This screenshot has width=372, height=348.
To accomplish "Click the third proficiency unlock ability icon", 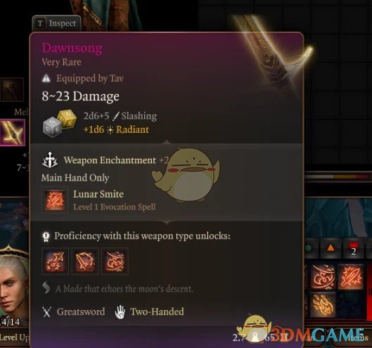I will pos(115,262).
